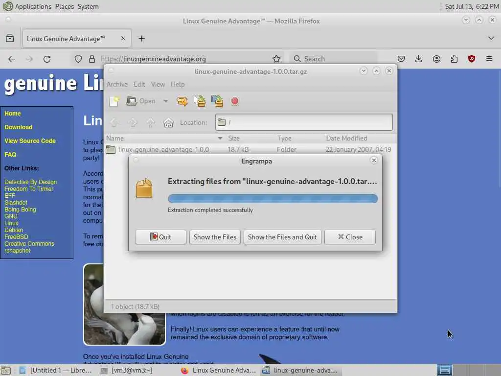Screen dimensions: 501x376
Task: Expand the Open recent dropdown arrow
Action: coord(165,101)
